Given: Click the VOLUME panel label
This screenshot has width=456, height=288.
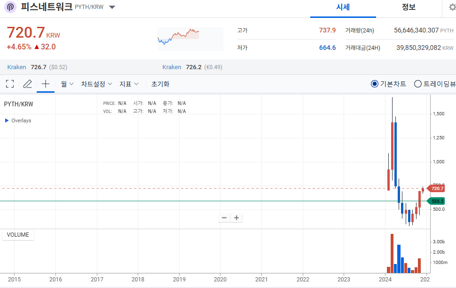Looking at the screenshot, I should tap(18, 235).
